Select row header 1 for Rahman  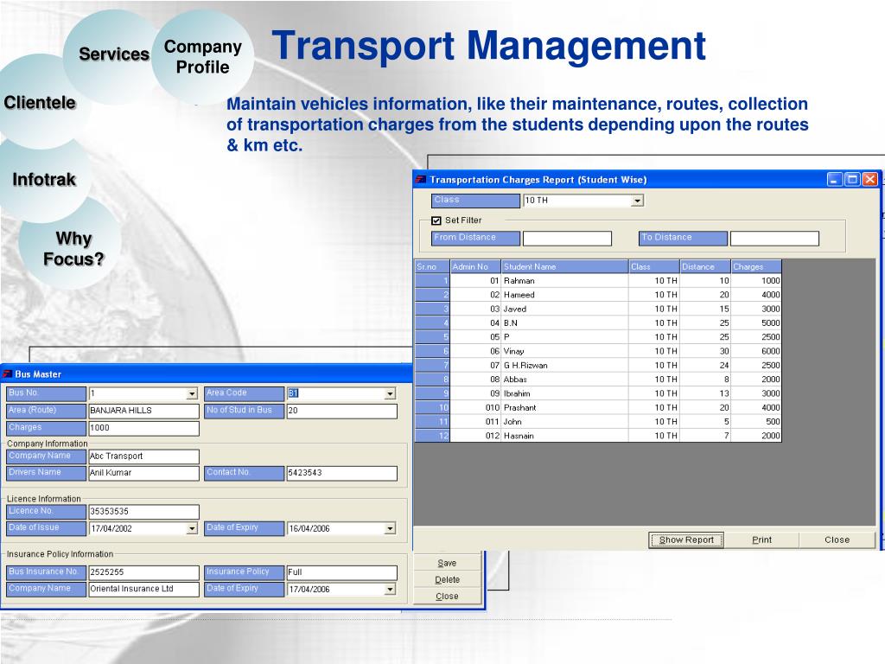(x=432, y=281)
